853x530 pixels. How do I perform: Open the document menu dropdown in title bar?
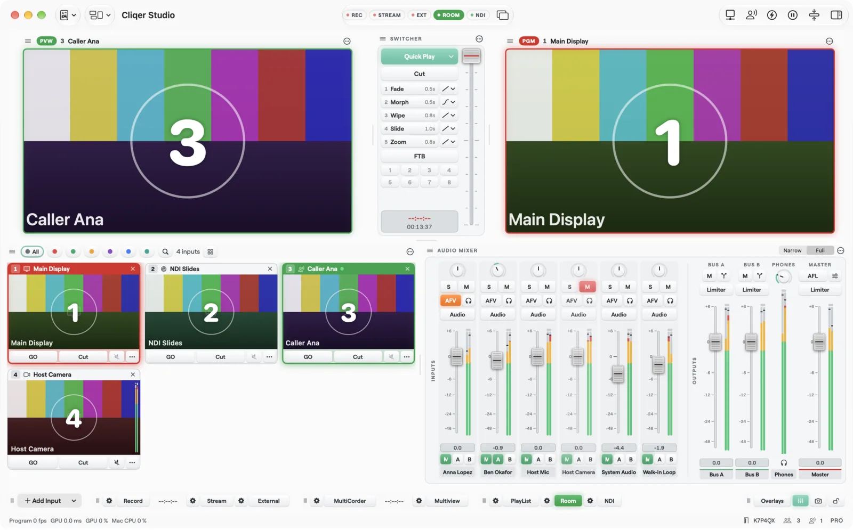(68, 15)
